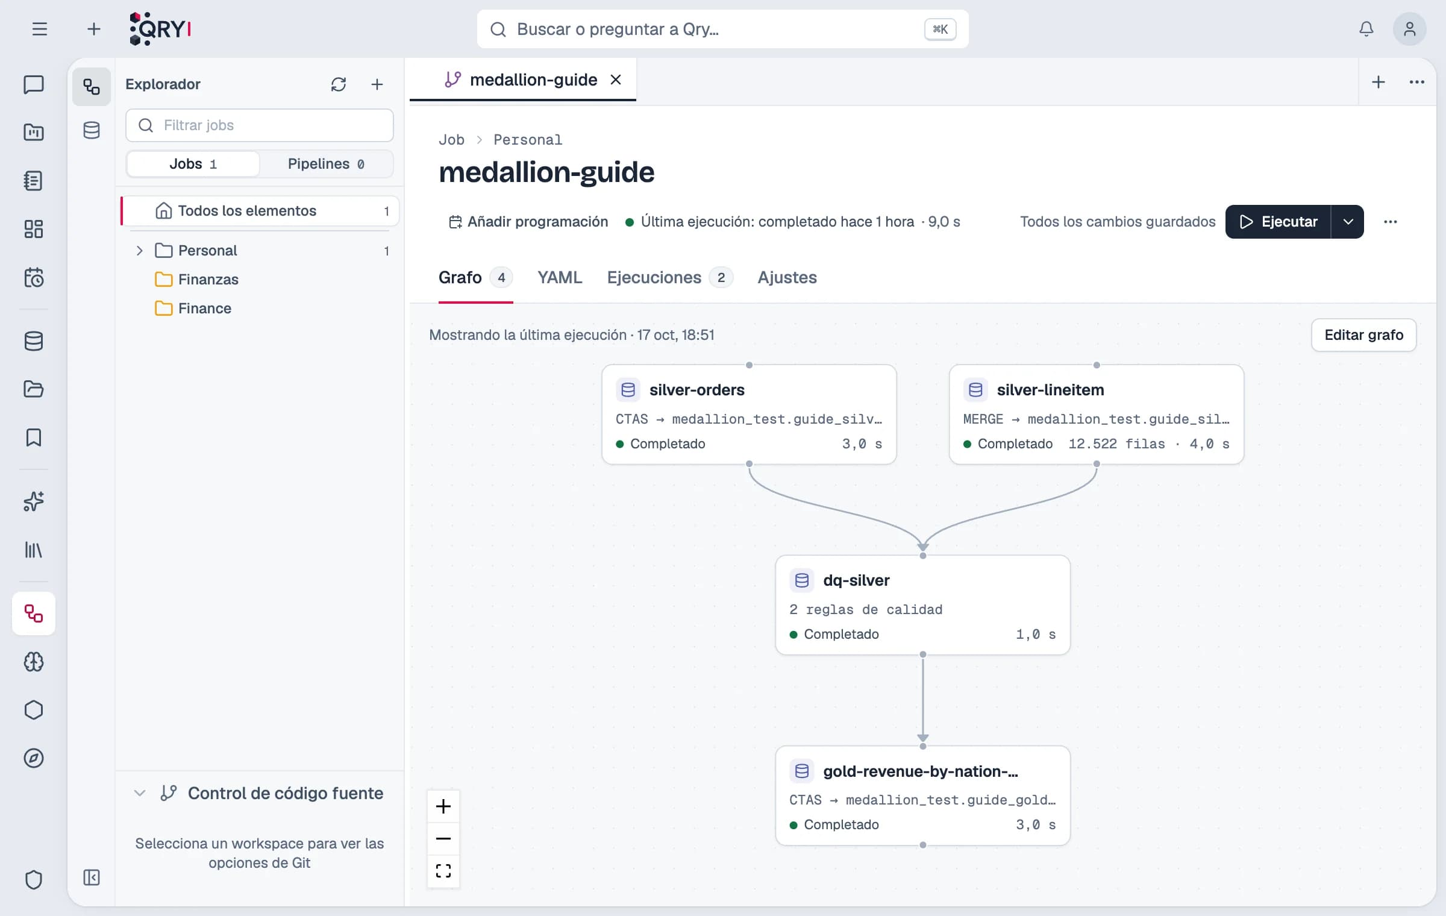Click Añadir programación
This screenshot has height=916, width=1446.
point(528,222)
